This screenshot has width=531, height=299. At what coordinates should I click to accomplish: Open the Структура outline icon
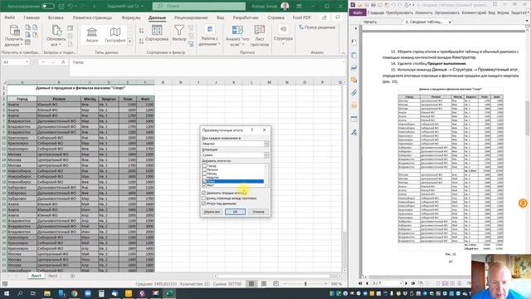283,30
